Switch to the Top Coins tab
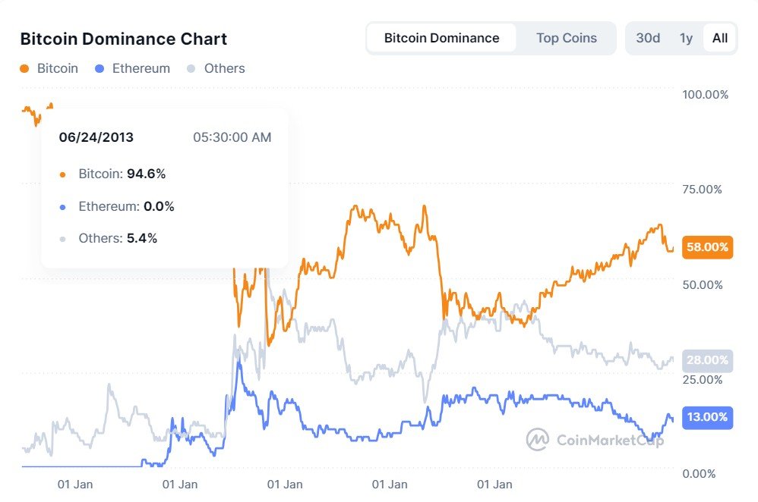The width and height of the screenshot is (758, 502). tap(567, 37)
